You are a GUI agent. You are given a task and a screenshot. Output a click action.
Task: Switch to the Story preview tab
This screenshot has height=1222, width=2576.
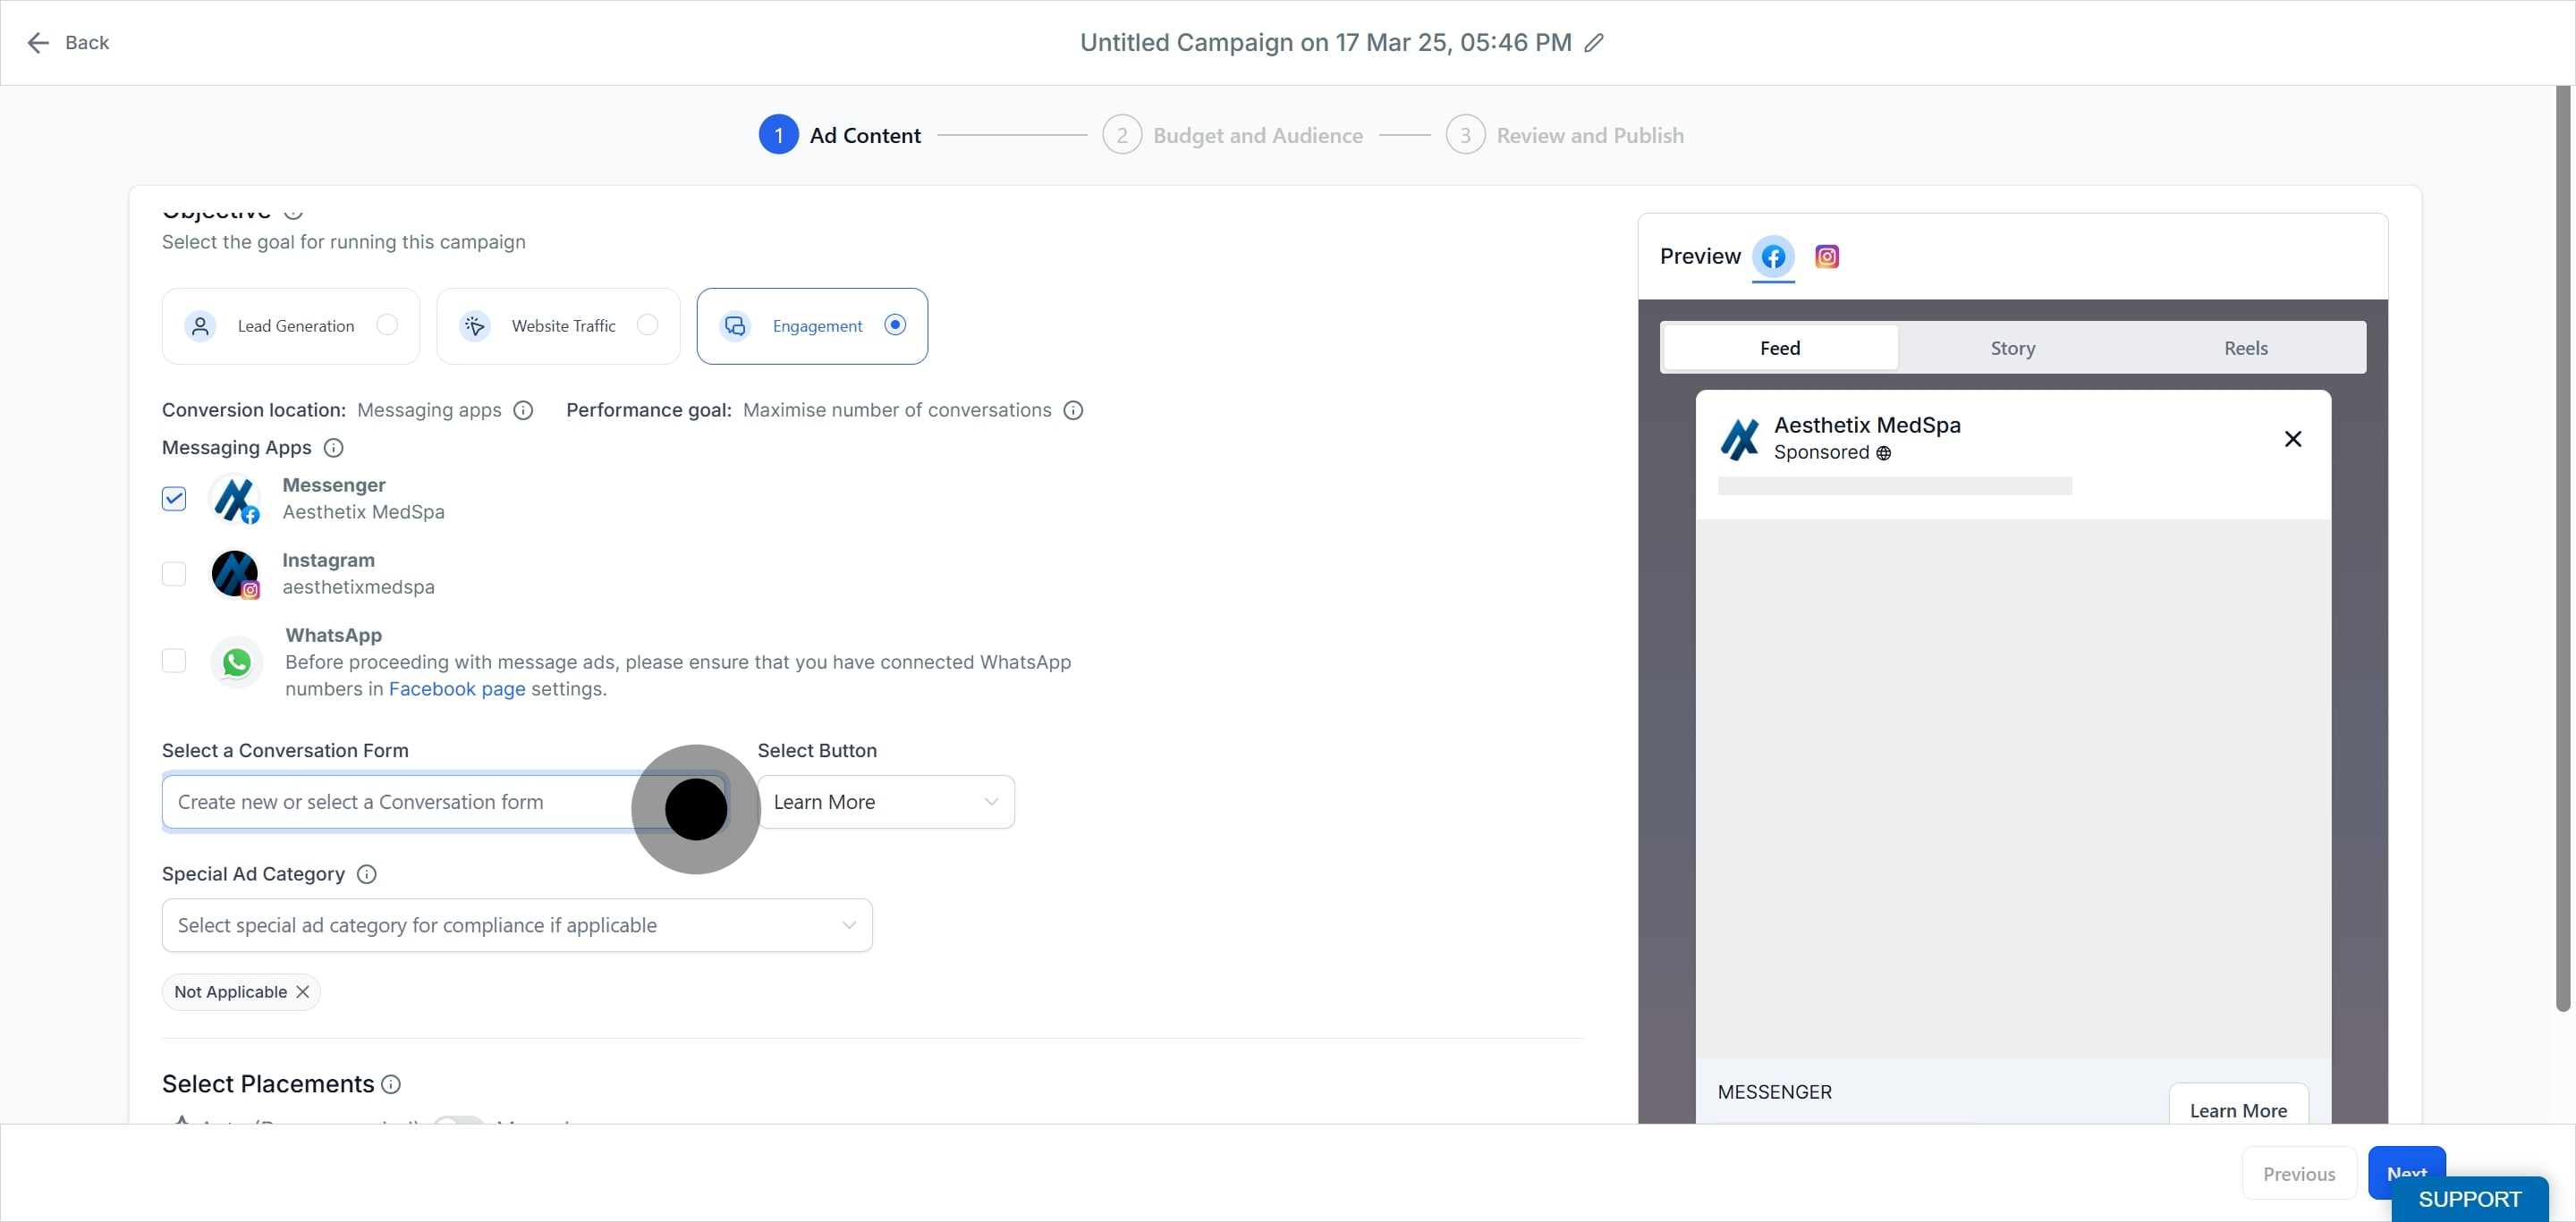click(2013, 348)
